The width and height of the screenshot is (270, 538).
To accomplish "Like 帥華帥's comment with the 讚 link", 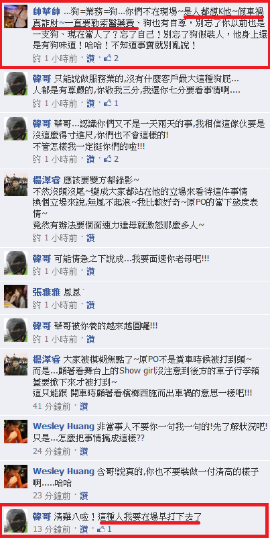I will click(x=90, y=58).
